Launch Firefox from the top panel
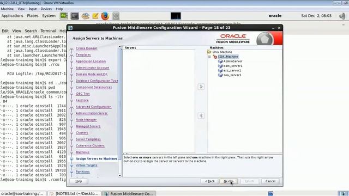This screenshot has height=196, width=349. 105,16
